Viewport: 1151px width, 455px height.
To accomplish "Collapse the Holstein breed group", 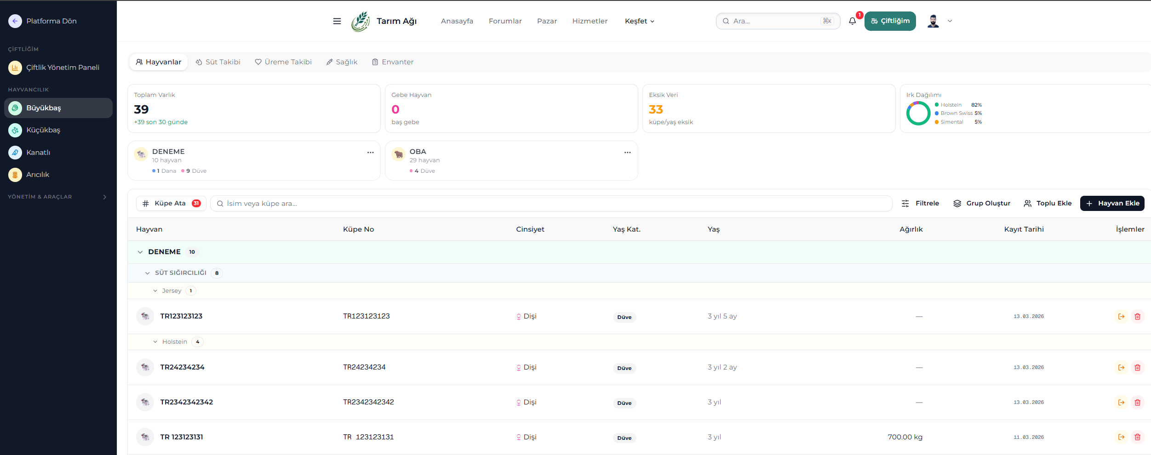I will pyautogui.click(x=155, y=342).
